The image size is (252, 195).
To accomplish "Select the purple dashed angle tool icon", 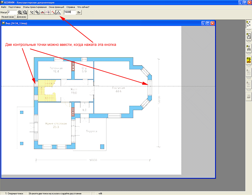I will [48, 12].
